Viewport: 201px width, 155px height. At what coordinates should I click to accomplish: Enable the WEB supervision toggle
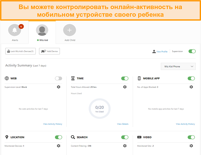[58, 78]
